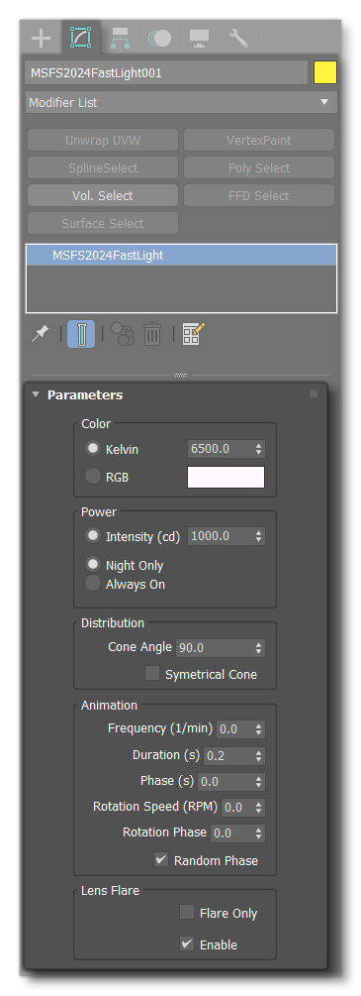Open the Hierarchy panel tab
Viewport: 361px width, 996px height.
point(120,39)
